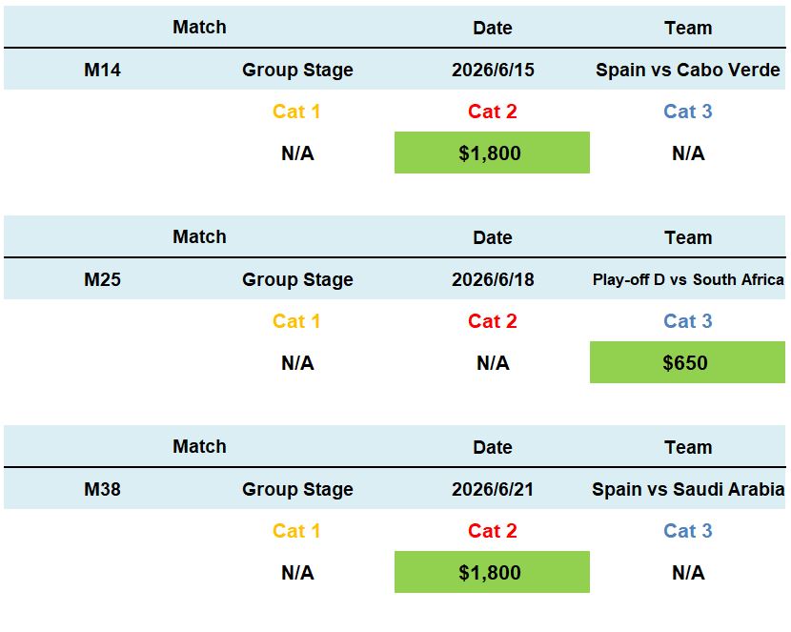
Task: Select the Group Stage cell beside M14
Action: [297, 70]
